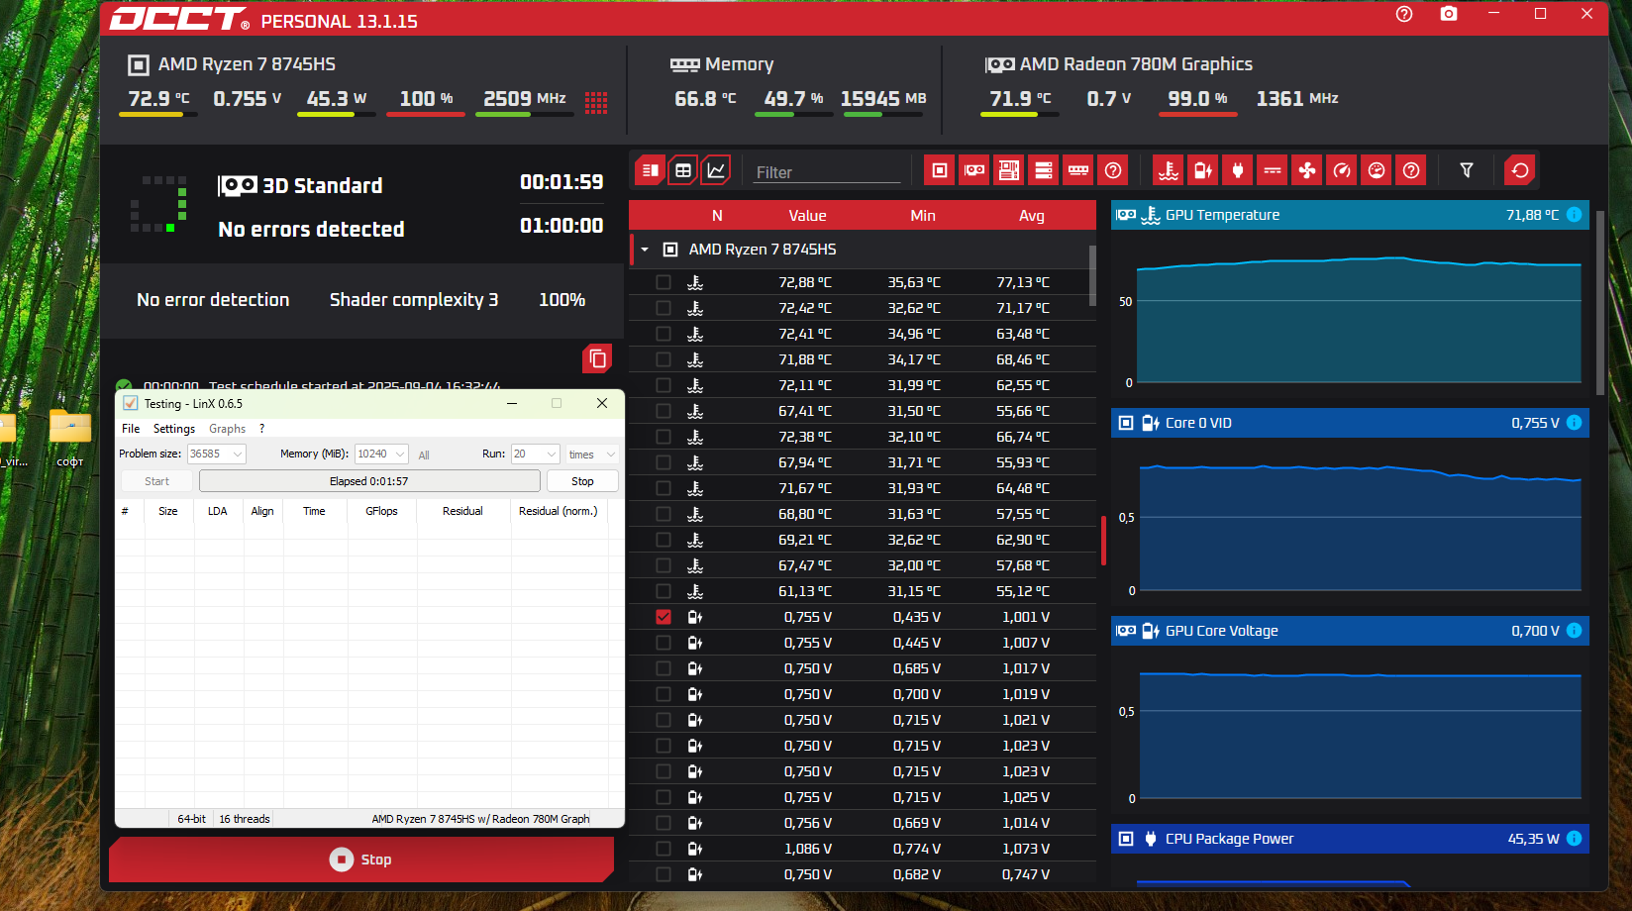Viewport: 1632px width, 911px height.
Task: Click the Min column header in sensor table
Action: pos(922,215)
